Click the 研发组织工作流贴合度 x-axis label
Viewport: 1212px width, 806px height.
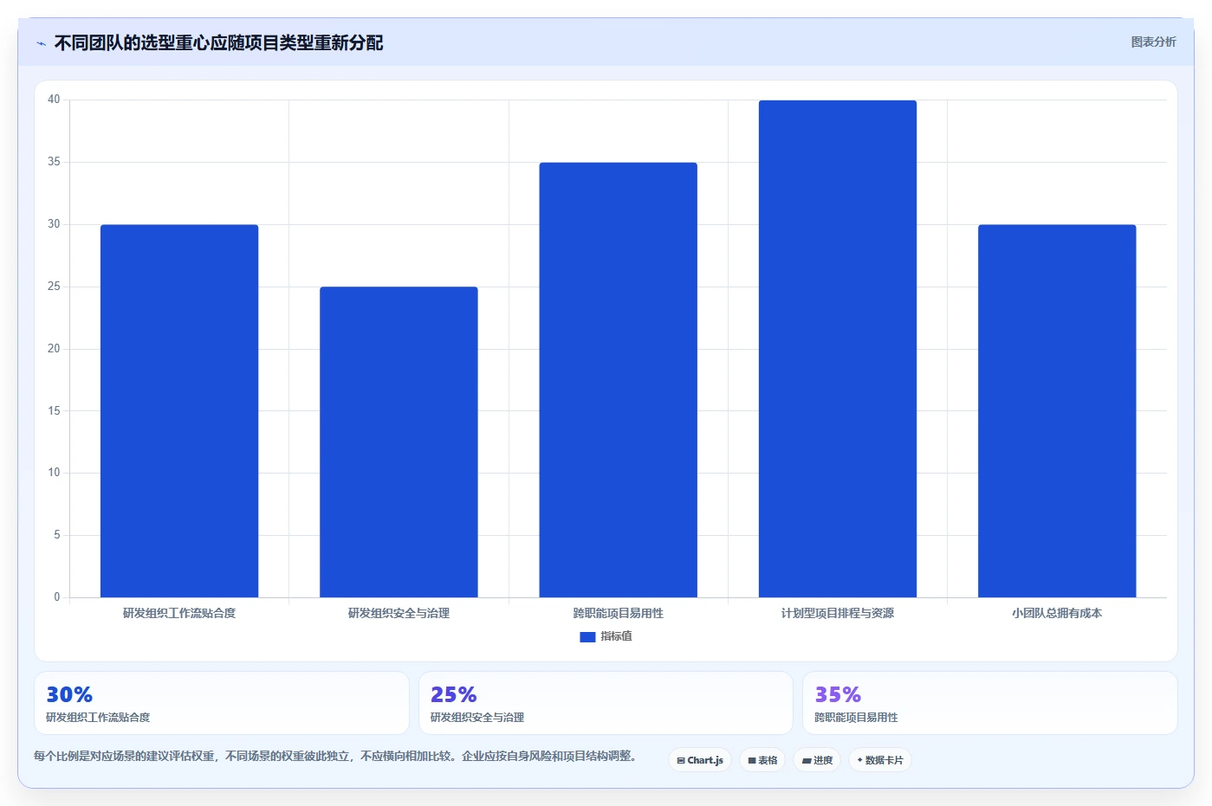(179, 613)
